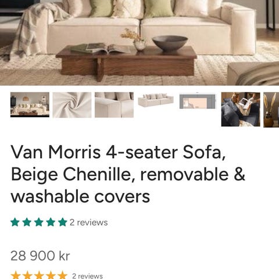Screen dimensions: 279x279
Task: Select the living room scene thumbnail
Action: (30, 105)
